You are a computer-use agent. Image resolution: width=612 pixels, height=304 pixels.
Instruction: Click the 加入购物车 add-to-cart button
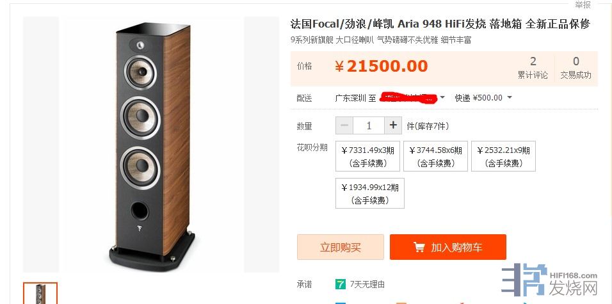point(447,247)
